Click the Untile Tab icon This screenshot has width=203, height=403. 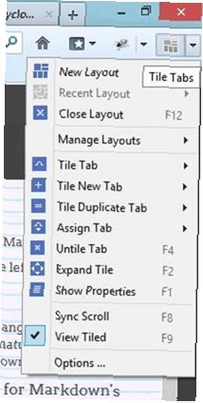coord(38,248)
